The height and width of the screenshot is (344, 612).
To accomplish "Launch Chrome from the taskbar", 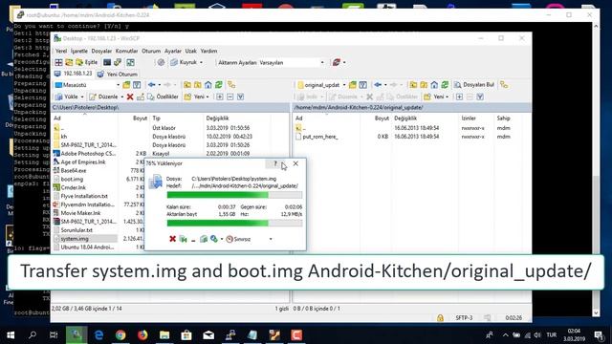I will coord(120,335).
